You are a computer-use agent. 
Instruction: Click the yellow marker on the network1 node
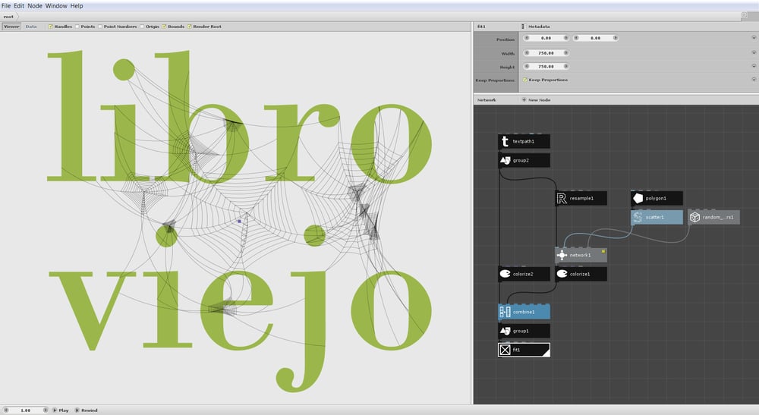[603, 251]
